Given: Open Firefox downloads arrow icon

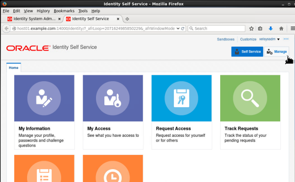Looking at the screenshot, I should 270,29.
